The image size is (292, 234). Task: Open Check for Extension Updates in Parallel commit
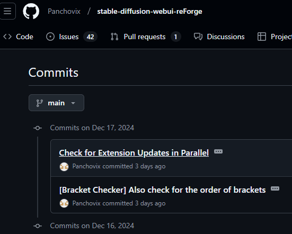pos(134,153)
